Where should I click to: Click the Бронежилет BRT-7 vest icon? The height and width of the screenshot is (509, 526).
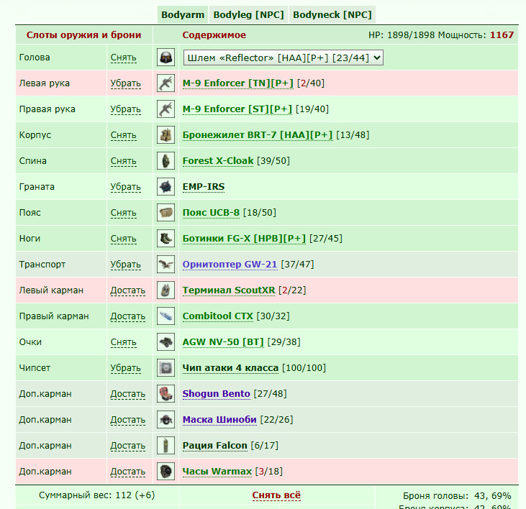(165, 134)
